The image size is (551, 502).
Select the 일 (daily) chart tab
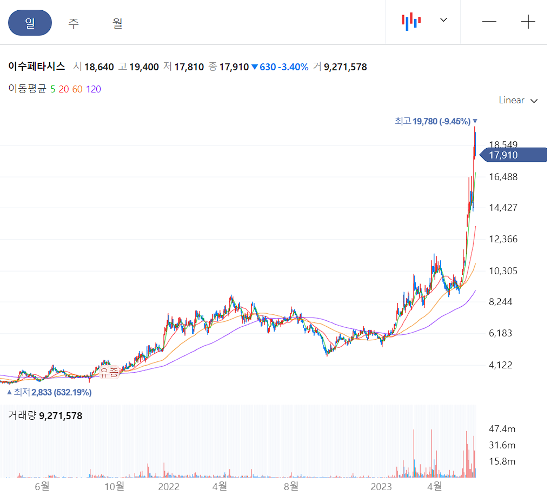point(30,23)
